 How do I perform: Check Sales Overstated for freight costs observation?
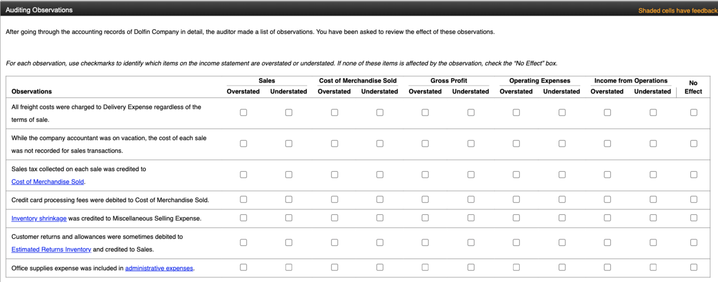coord(243,112)
